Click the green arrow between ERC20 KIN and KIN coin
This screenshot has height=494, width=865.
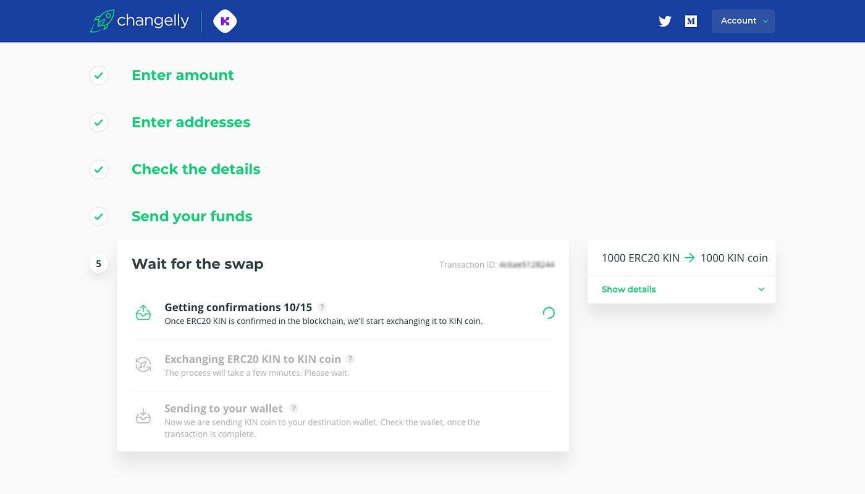(691, 258)
